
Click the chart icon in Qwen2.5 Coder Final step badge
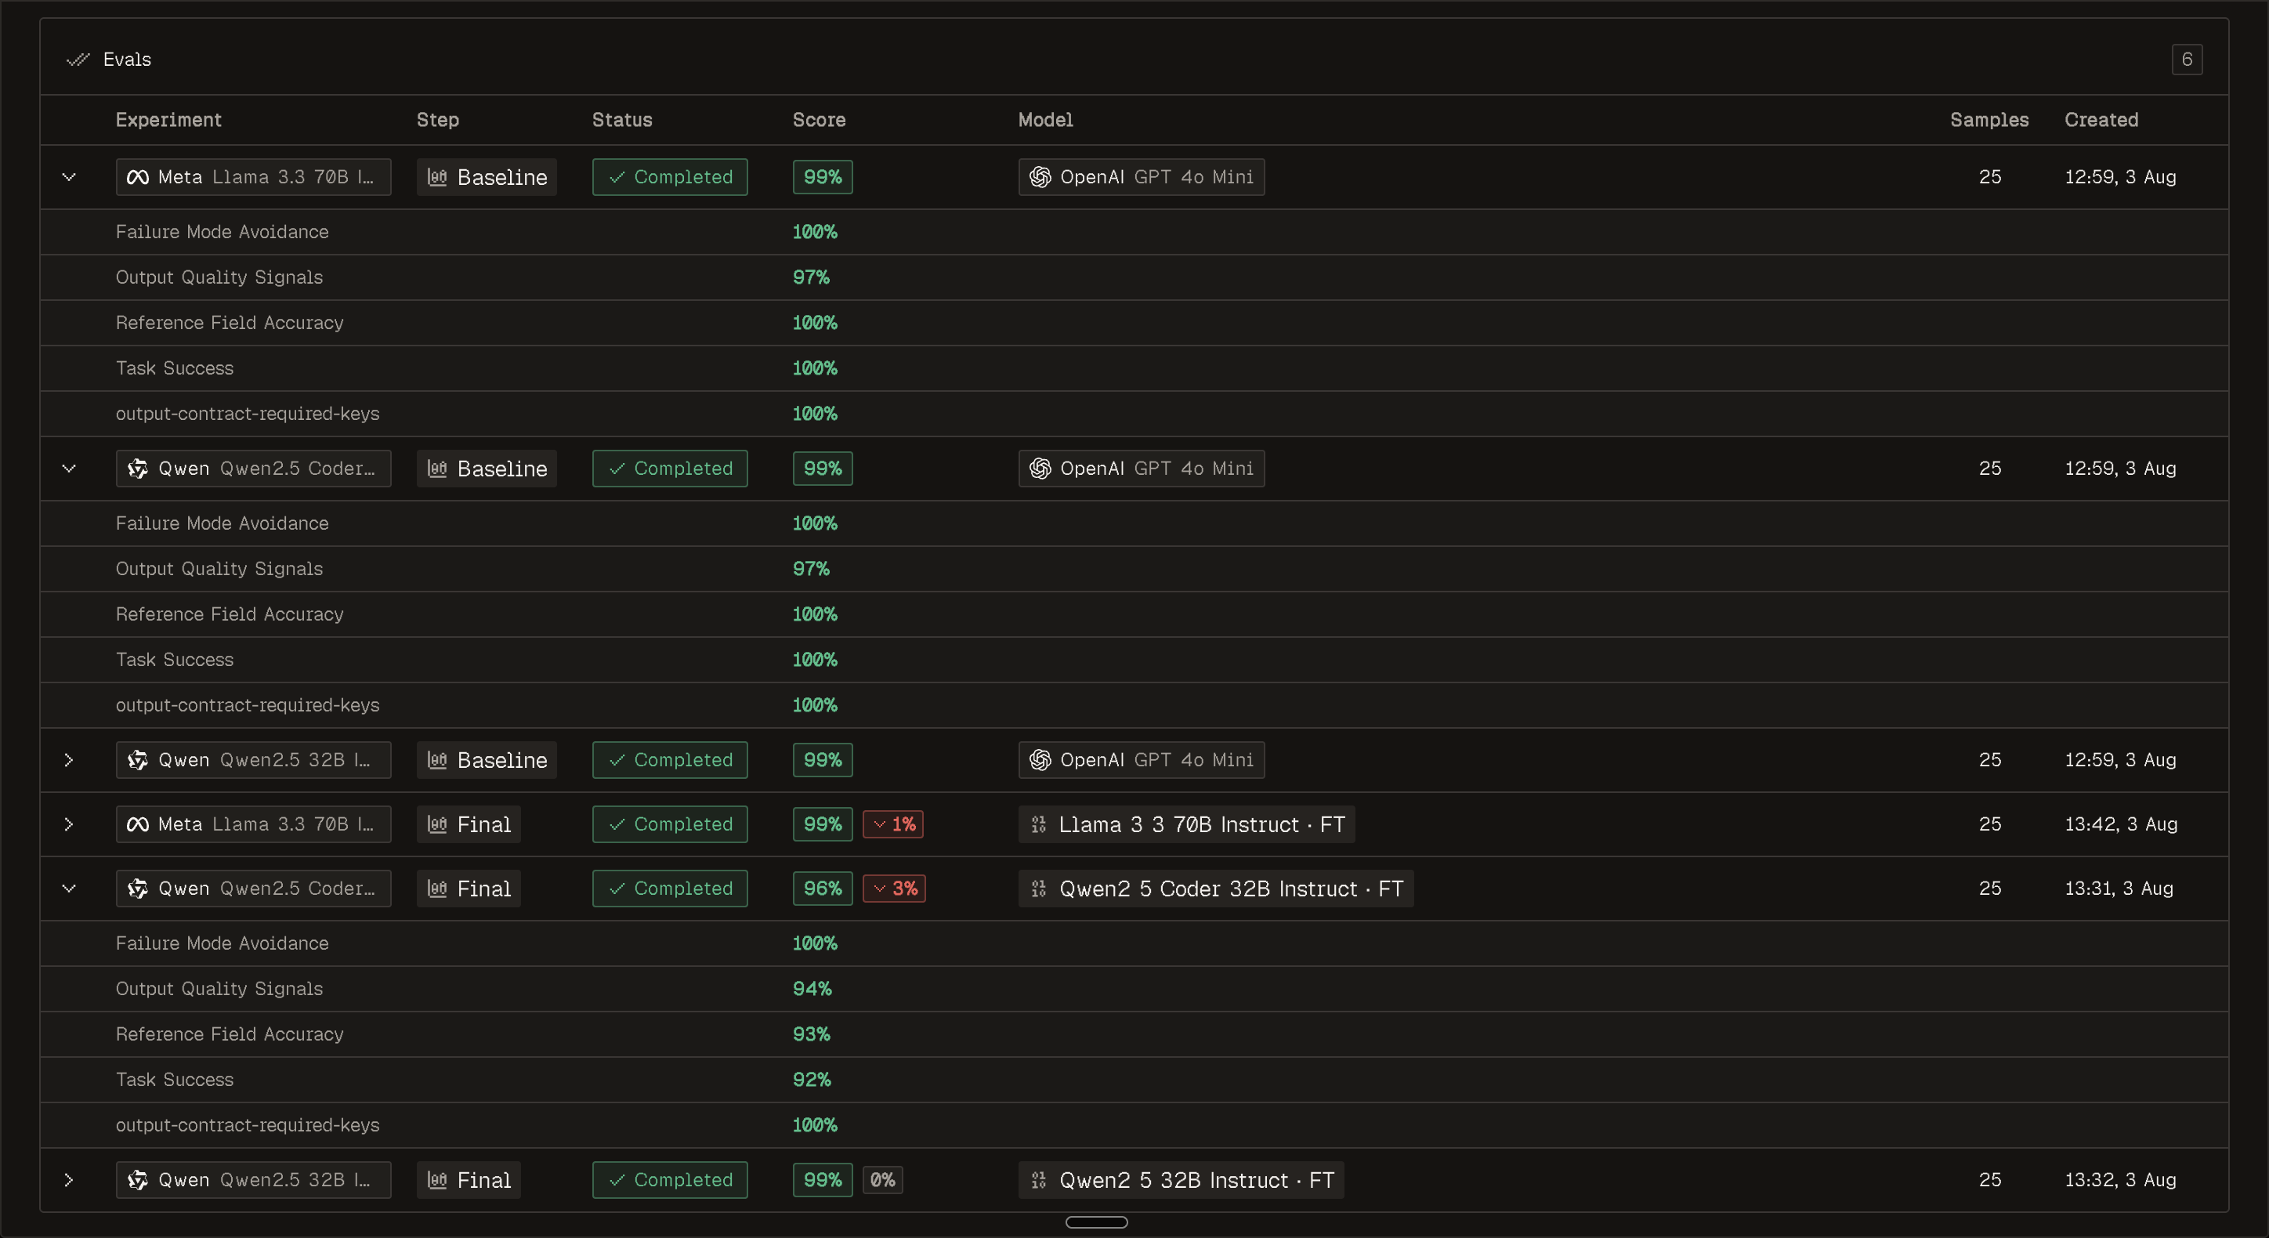pyautogui.click(x=438, y=889)
